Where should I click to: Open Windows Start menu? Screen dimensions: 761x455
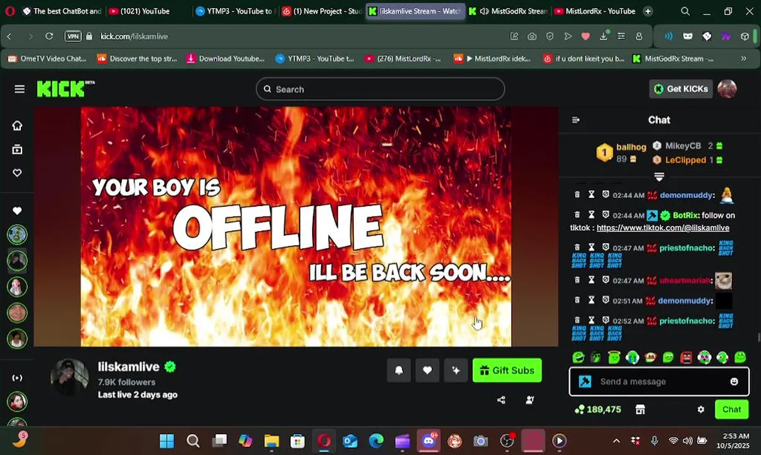(167, 441)
